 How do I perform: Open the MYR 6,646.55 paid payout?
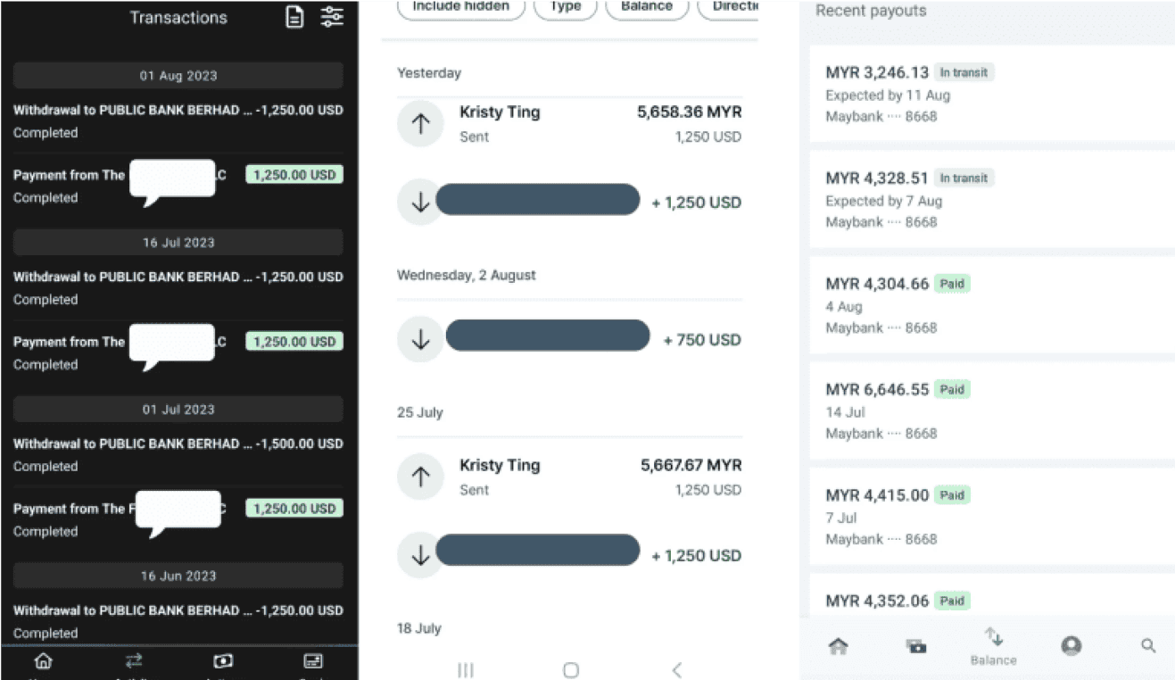point(990,410)
